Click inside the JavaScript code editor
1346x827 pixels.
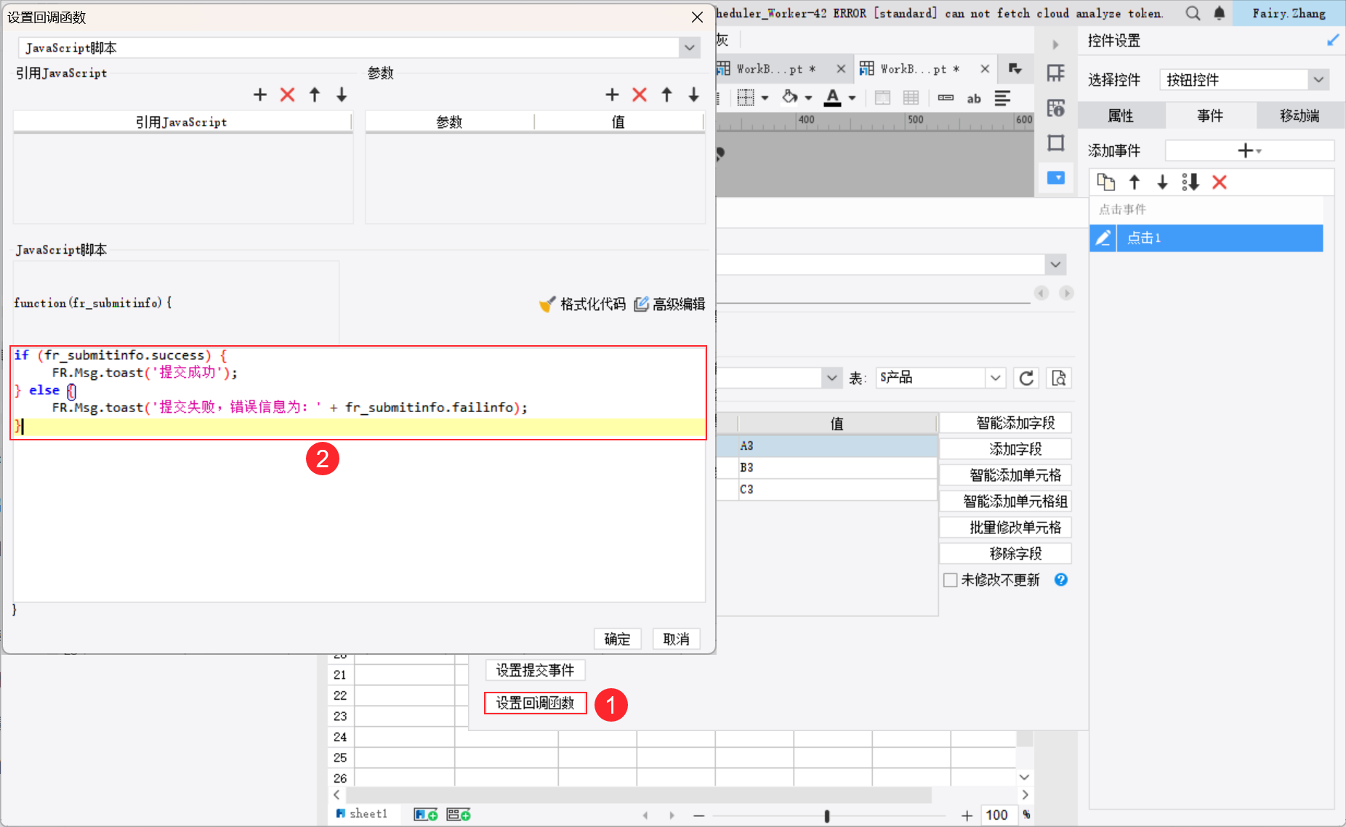coord(359,474)
